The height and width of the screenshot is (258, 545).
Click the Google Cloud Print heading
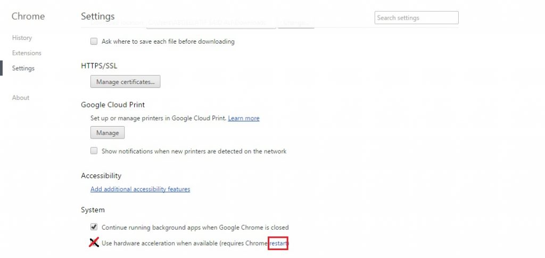[x=113, y=104]
